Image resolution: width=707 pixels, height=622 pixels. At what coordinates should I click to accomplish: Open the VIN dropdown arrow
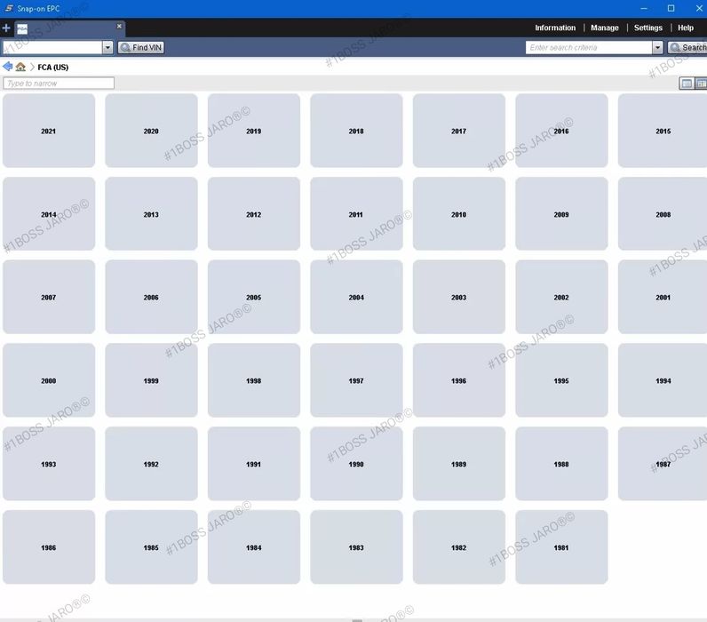point(107,47)
